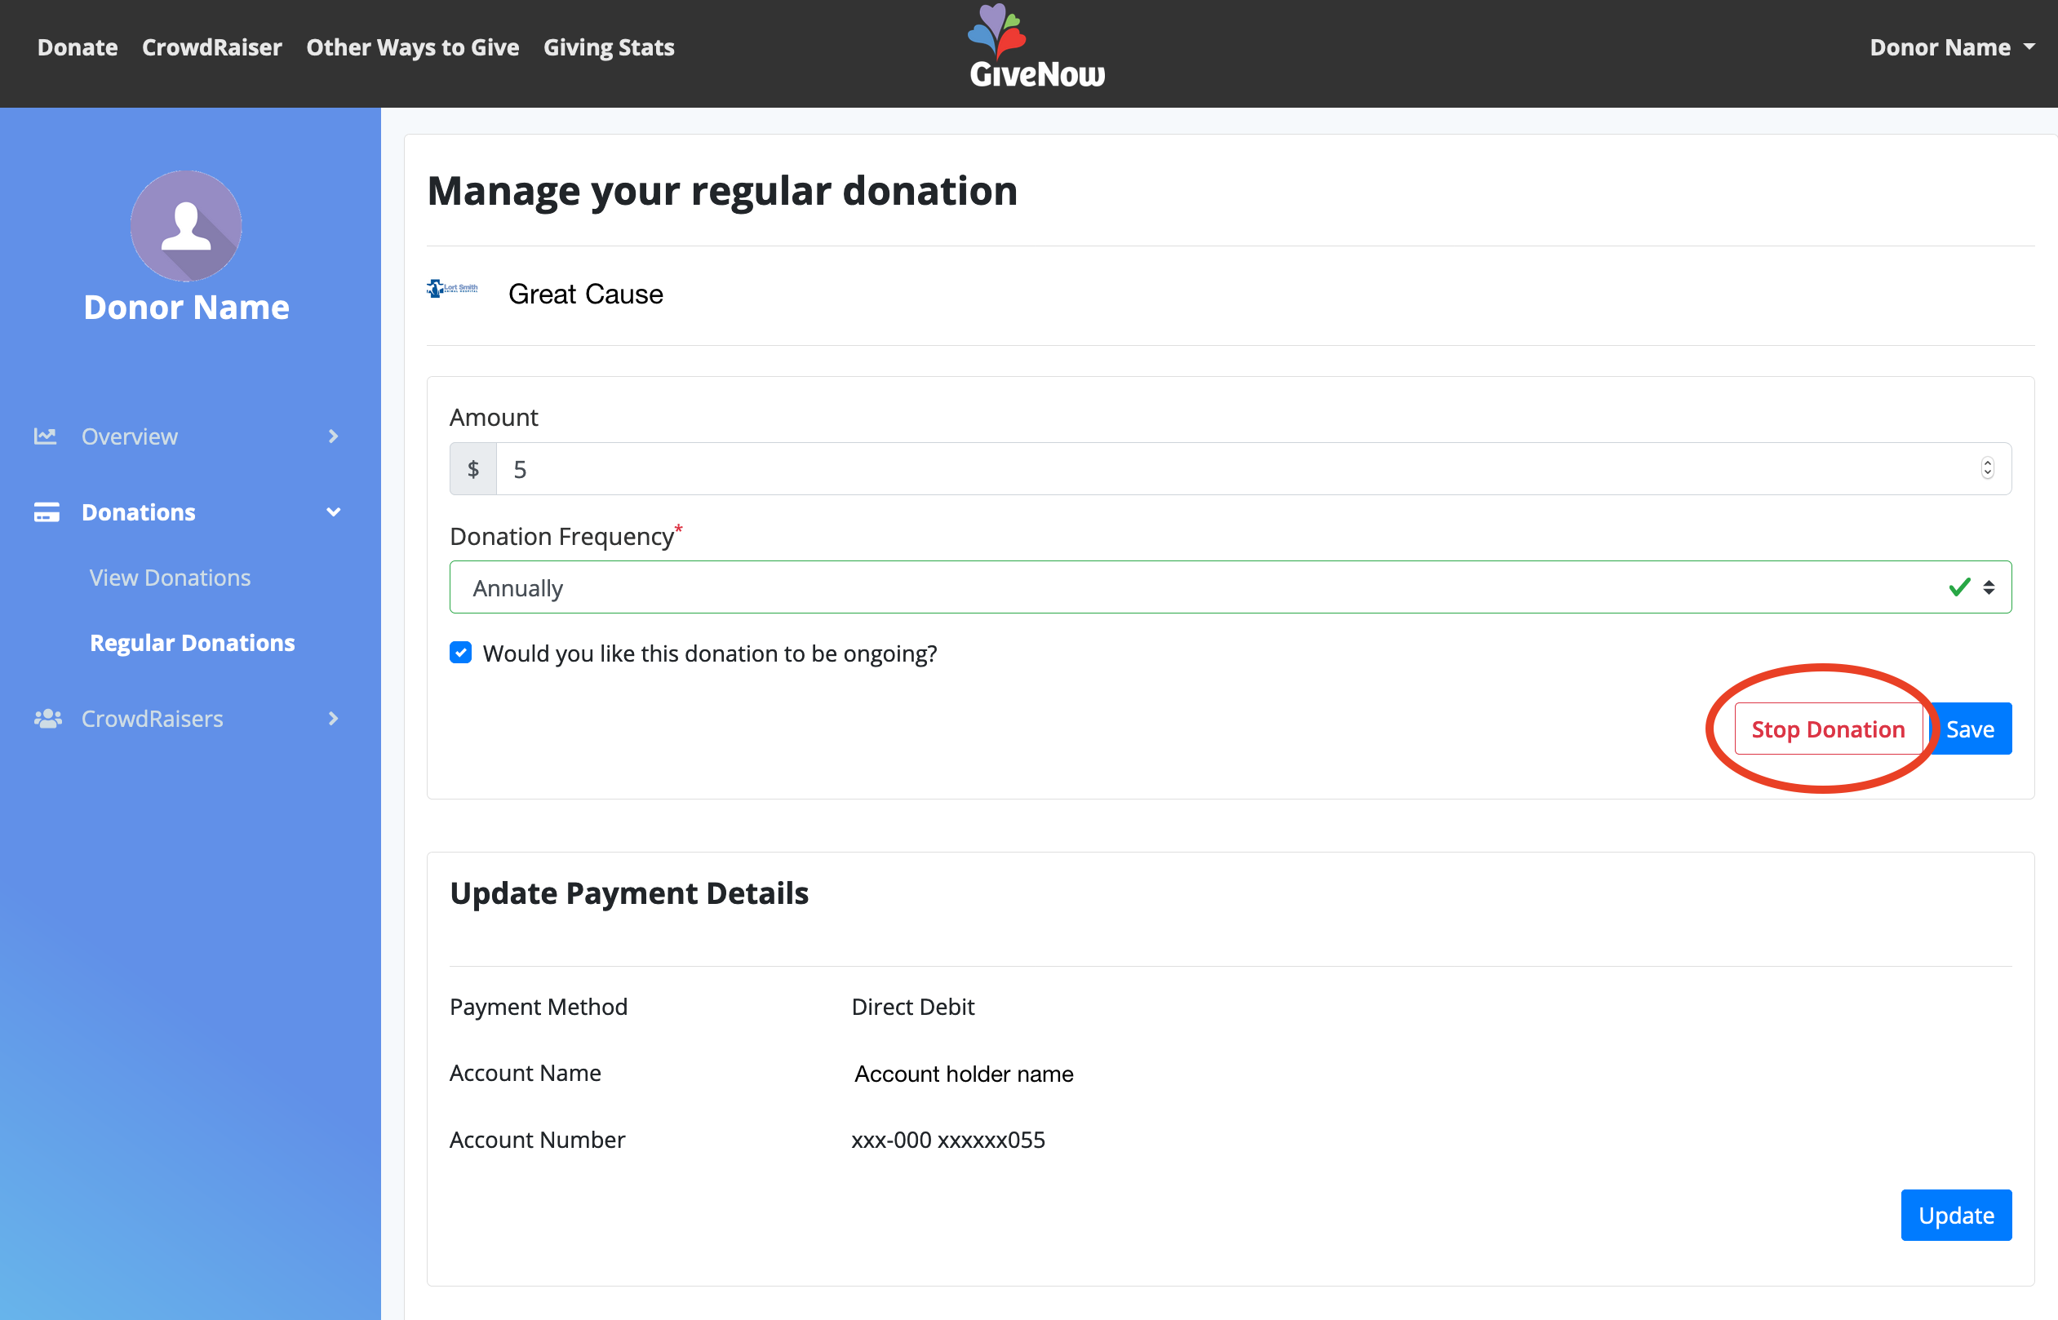2058x1320 pixels.
Task: Click the Save button
Action: pos(1970,729)
